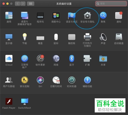Go back with the toolbar back arrow
The image size is (128, 115).
tap(17, 4)
